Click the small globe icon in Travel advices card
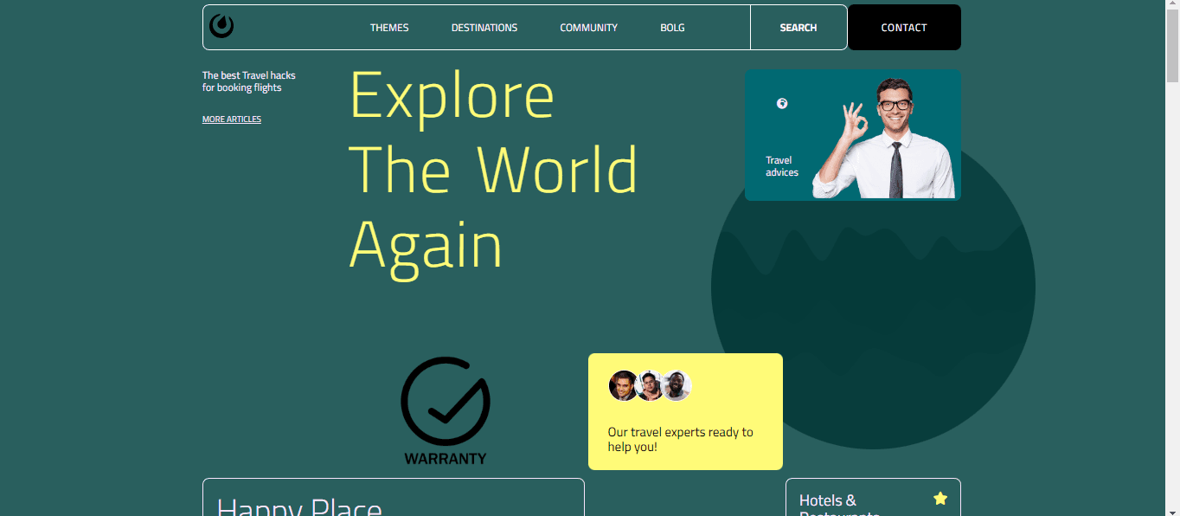 click(x=782, y=104)
